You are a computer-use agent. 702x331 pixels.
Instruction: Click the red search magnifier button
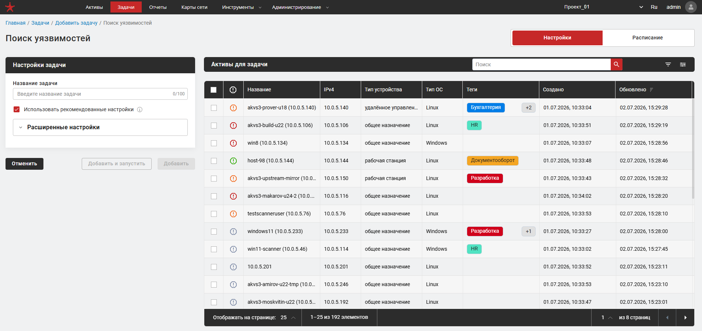(x=616, y=64)
